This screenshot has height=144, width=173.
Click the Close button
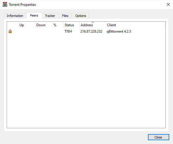coord(158,137)
